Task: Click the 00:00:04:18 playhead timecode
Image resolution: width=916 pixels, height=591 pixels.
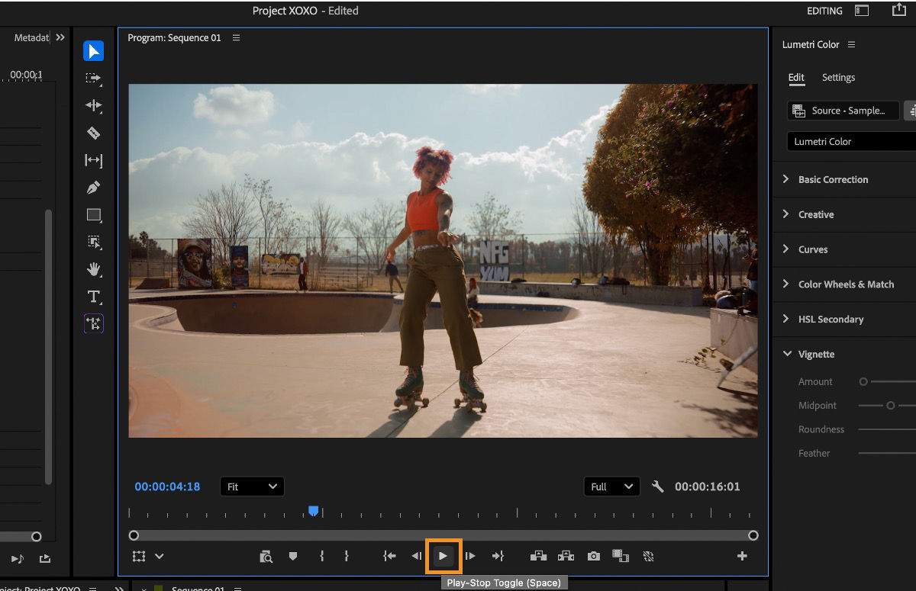Action: coord(167,487)
